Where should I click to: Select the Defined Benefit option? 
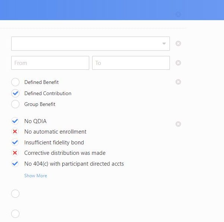point(15,82)
